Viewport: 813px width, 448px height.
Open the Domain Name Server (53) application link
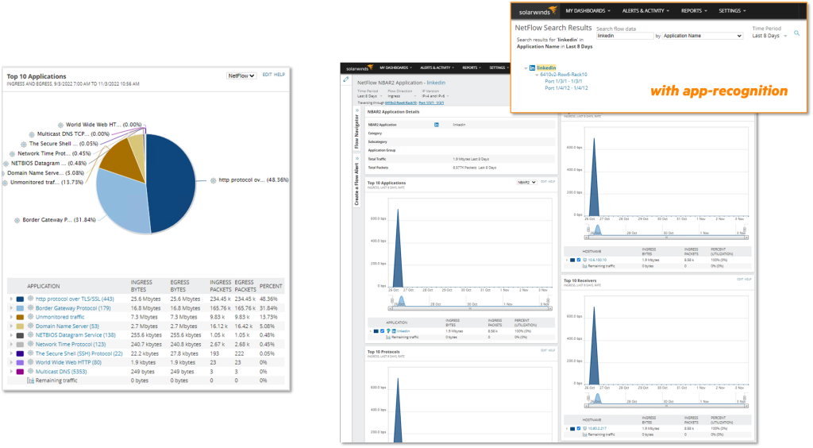click(67, 326)
